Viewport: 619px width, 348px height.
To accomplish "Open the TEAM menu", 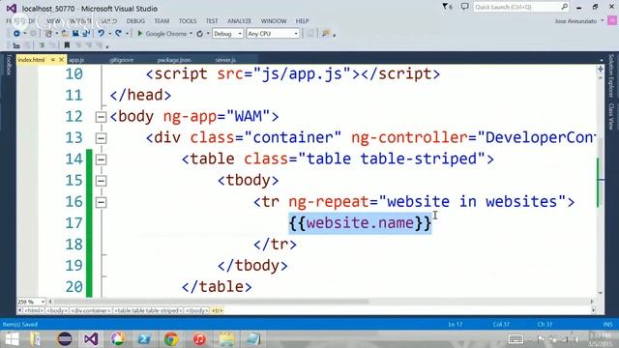I will 162,21.
